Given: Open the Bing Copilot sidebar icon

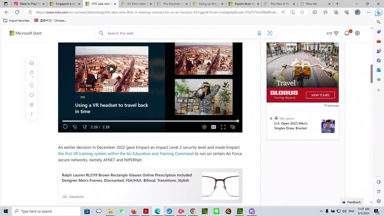Looking at the screenshot, I should coord(379,12).
